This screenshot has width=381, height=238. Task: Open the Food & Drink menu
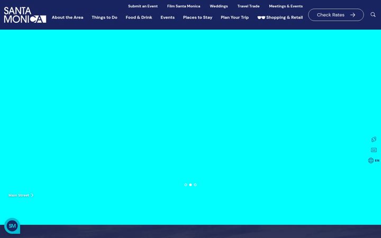[139, 17]
